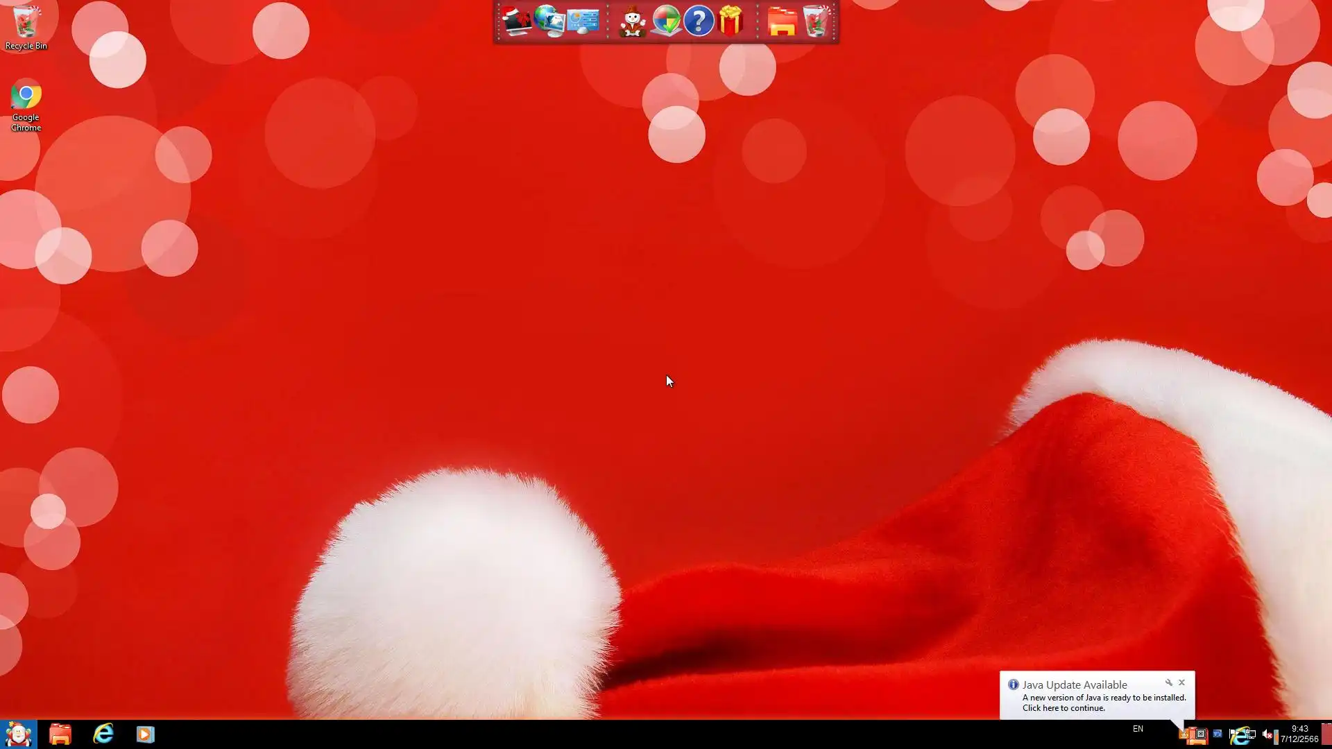The width and height of the screenshot is (1332, 749).
Task: Click the globe network dock icon
Action: coord(549,21)
